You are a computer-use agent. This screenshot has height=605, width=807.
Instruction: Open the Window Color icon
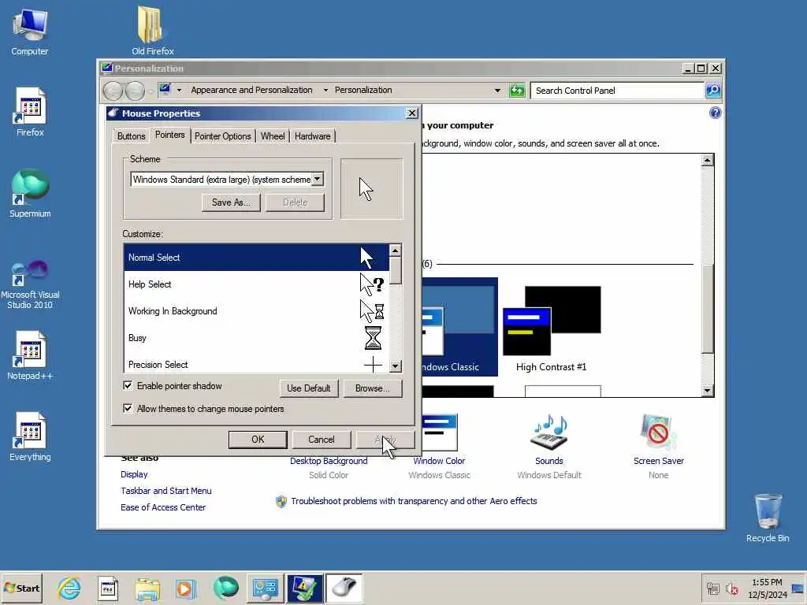click(x=440, y=432)
